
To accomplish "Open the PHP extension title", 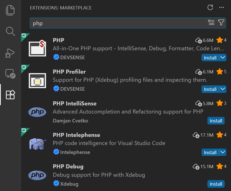I will (59, 40).
